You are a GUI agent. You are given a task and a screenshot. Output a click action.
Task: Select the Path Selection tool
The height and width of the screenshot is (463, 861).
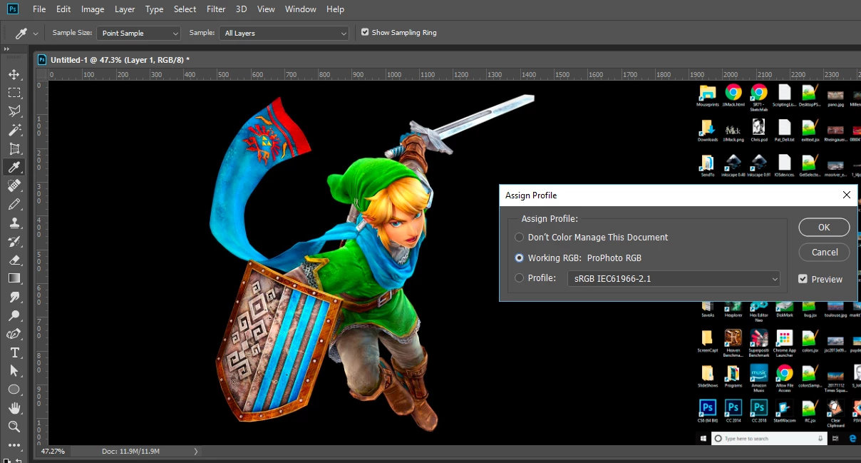coord(14,371)
